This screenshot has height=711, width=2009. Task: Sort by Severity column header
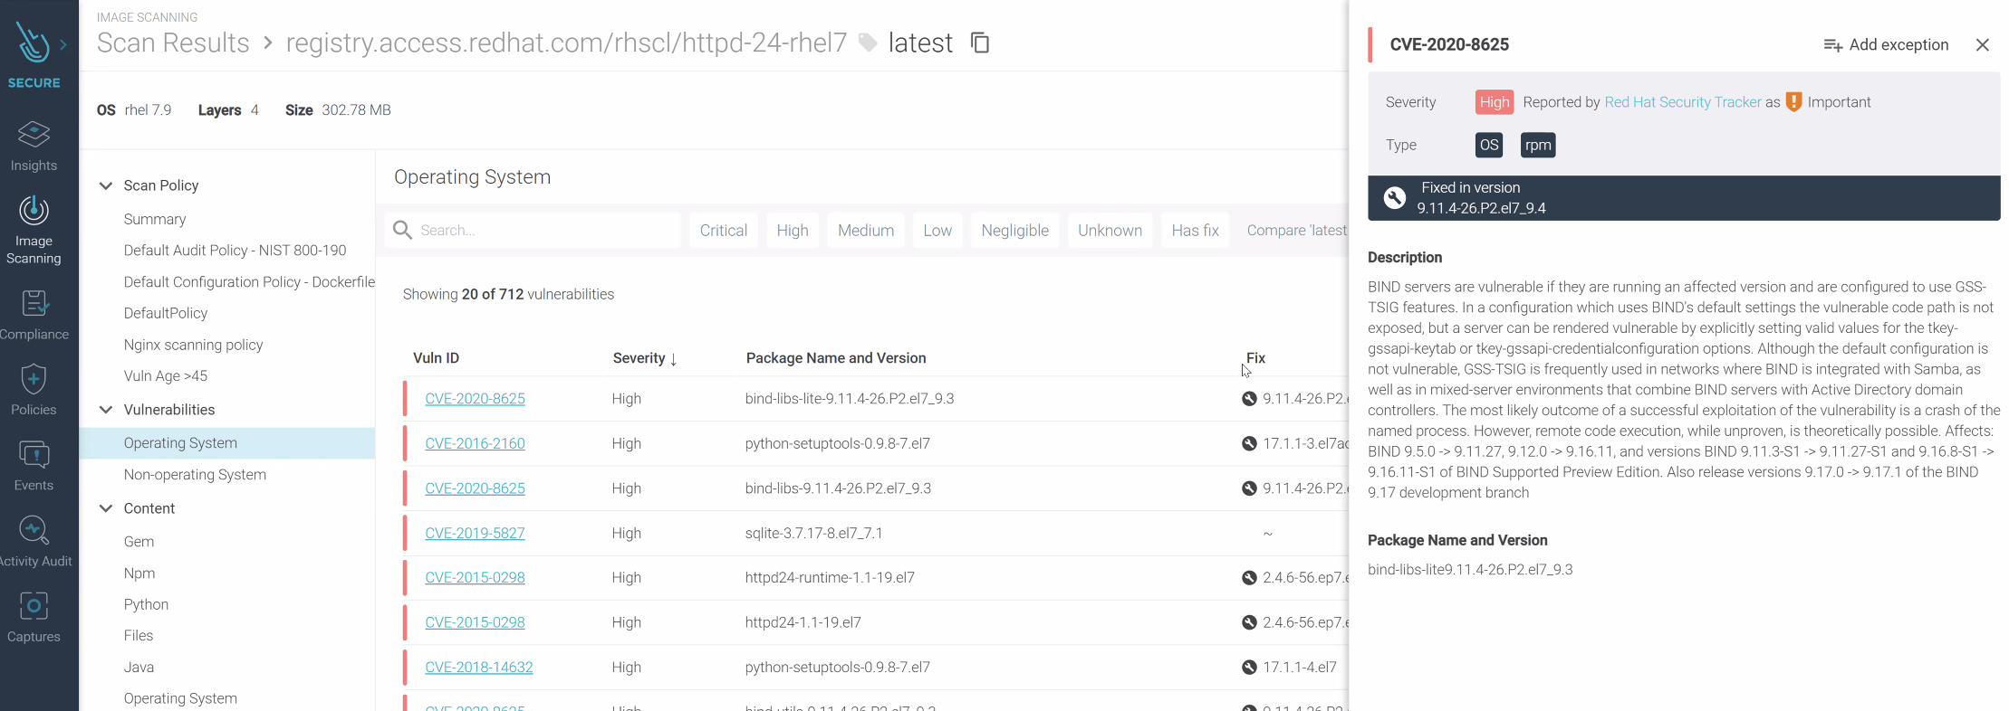coord(645,358)
